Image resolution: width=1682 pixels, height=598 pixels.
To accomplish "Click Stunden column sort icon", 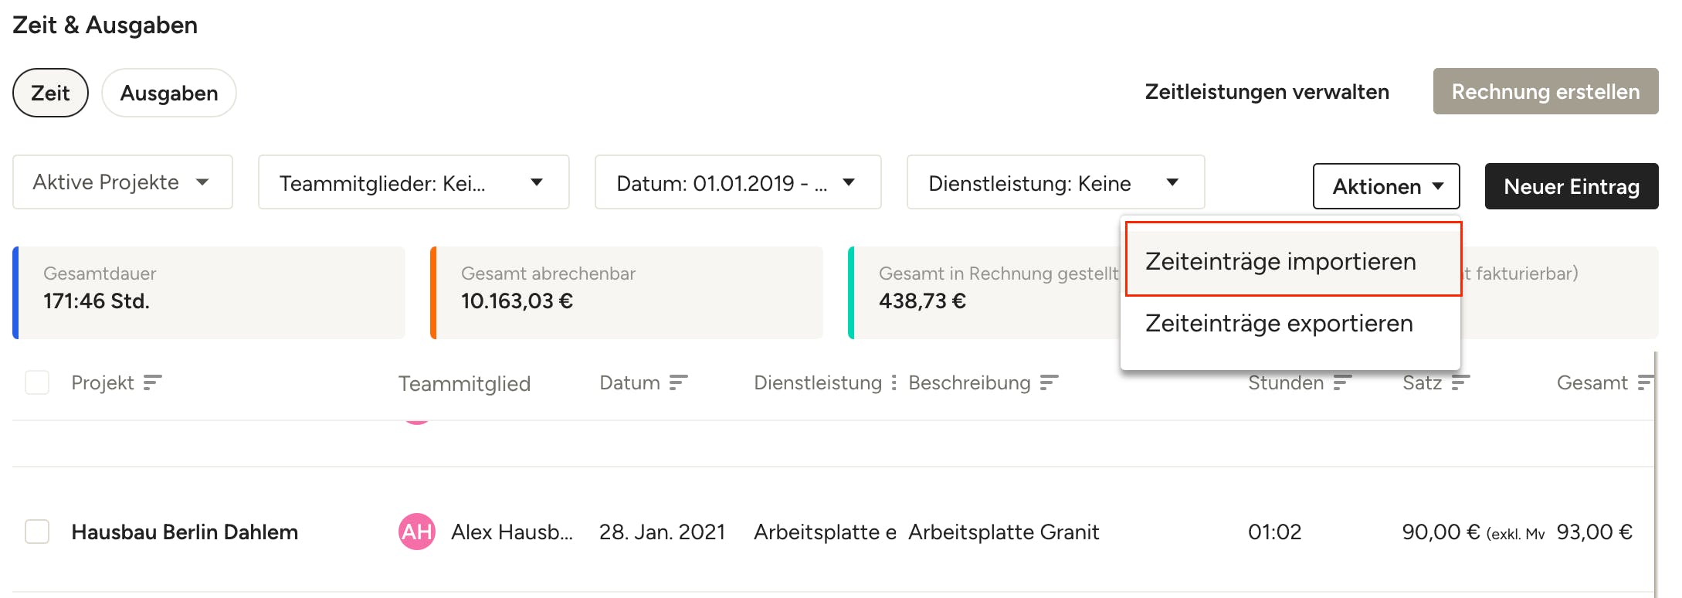I will (1342, 382).
